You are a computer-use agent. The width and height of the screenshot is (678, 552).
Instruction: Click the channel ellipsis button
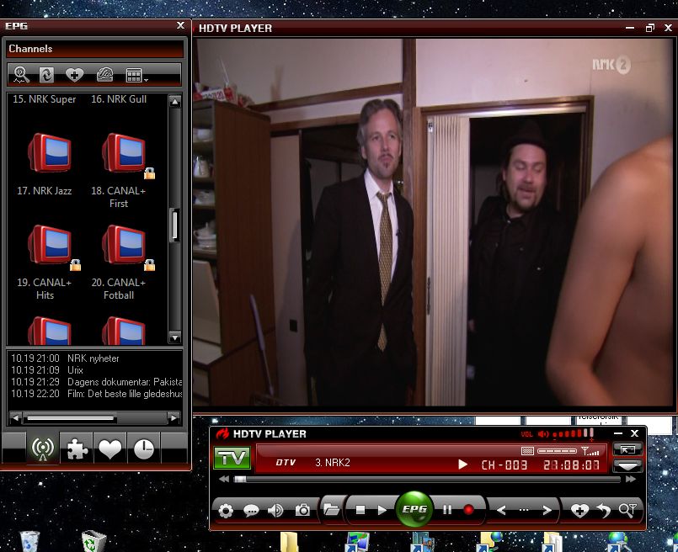coord(524,510)
